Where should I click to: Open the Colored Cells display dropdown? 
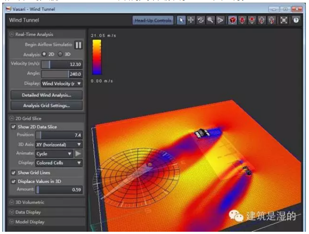pos(59,163)
